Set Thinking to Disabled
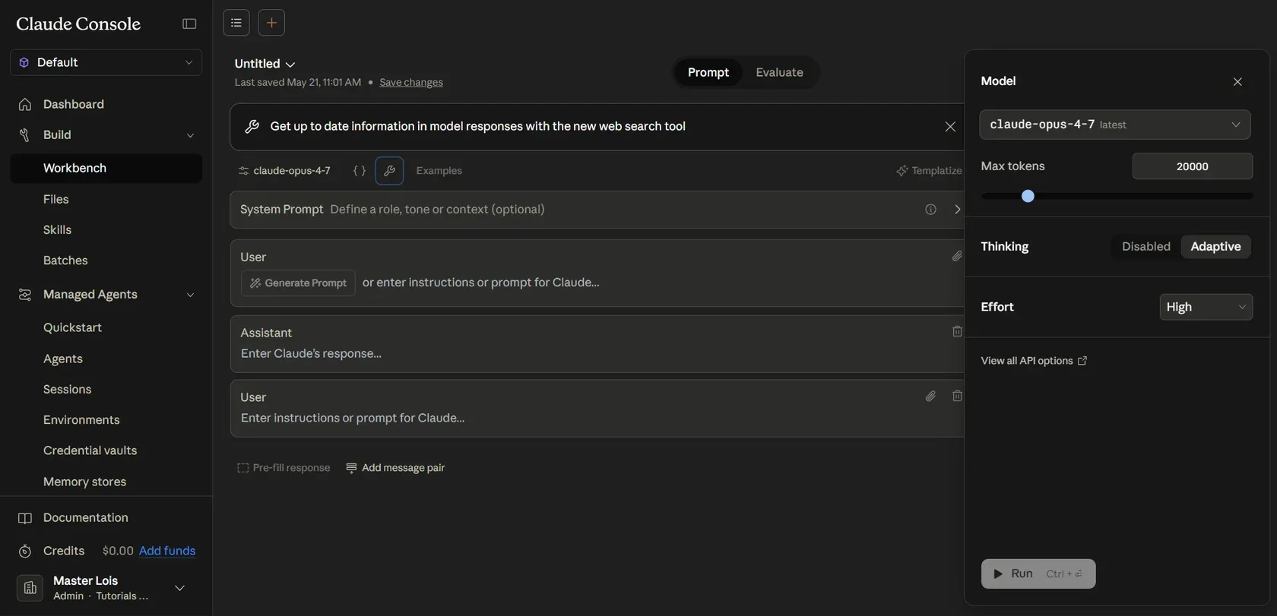This screenshot has width=1277, height=616. click(x=1146, y=247)
